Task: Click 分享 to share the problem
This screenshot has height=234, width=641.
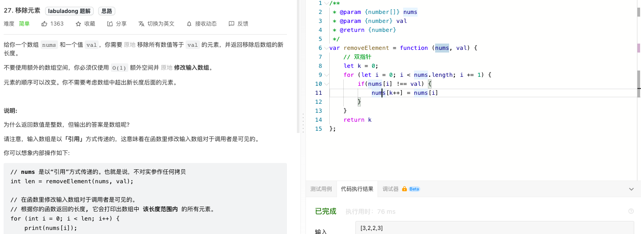Action: (121, 24)
